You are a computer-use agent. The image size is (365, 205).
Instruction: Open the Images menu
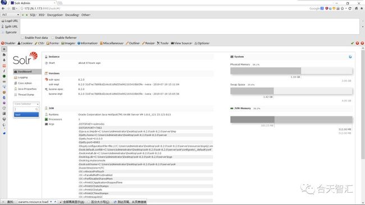(x=68, y=43)
